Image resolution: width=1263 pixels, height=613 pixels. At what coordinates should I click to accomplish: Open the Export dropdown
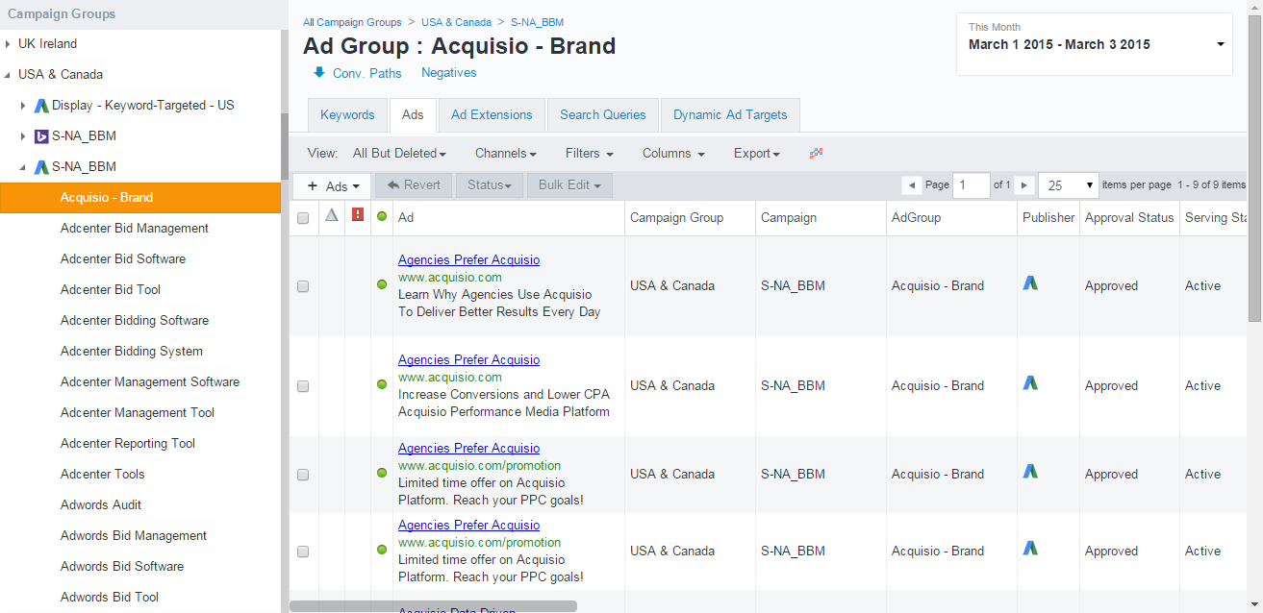coord(757,154)
